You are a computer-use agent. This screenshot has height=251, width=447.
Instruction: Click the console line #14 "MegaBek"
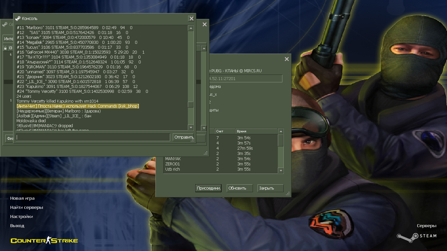(77, 42)
